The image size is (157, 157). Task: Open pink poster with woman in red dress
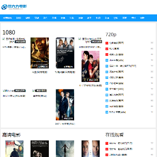point(91,66)
